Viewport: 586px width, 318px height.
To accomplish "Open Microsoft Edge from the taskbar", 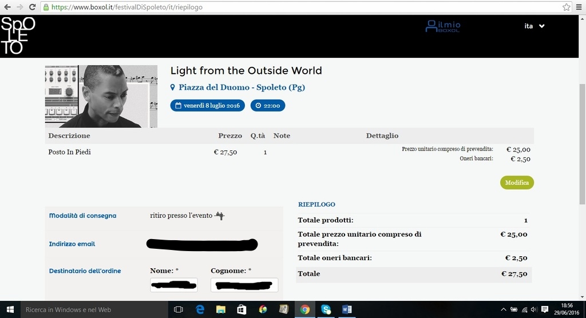I will (200, 309).
